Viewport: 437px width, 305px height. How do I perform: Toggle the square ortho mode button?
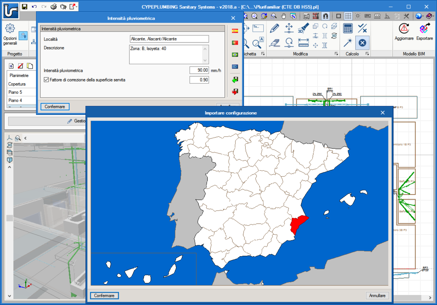click(338, 16)
